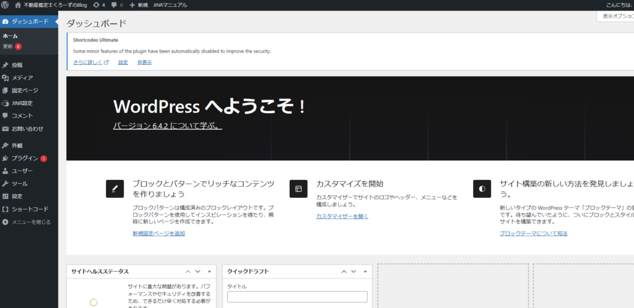Image resolution: width=634 pixels, height=308 pixels.
Task: Open 更新 in the dashboard submenu
Action: [8, 46]
